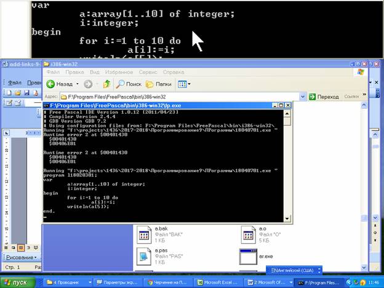This screenshot has height=288, width=384.
Task: Select highlighted Print layout view icon
Action: point(21,248)
